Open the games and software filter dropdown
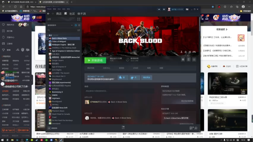Screen dimensions: 253x142 [x=60, y=25]
